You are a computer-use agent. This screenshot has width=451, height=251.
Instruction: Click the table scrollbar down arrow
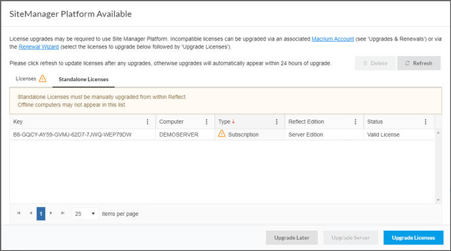pos(438,200)
